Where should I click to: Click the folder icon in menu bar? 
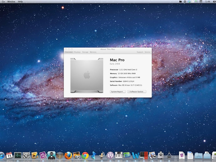coord(180,2)
